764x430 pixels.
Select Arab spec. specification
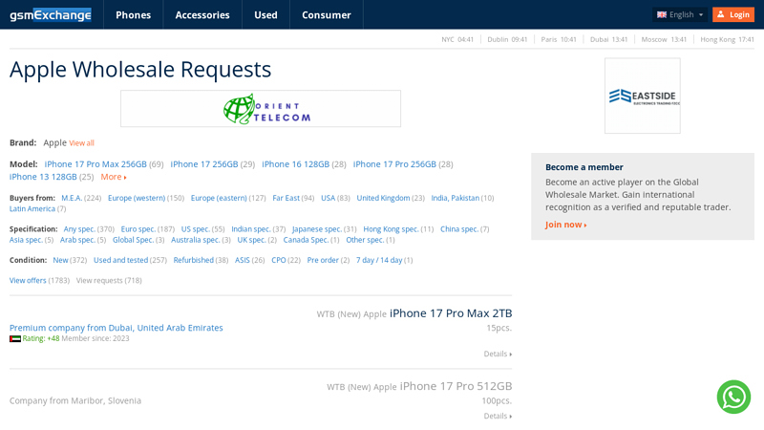coord(77,240)
